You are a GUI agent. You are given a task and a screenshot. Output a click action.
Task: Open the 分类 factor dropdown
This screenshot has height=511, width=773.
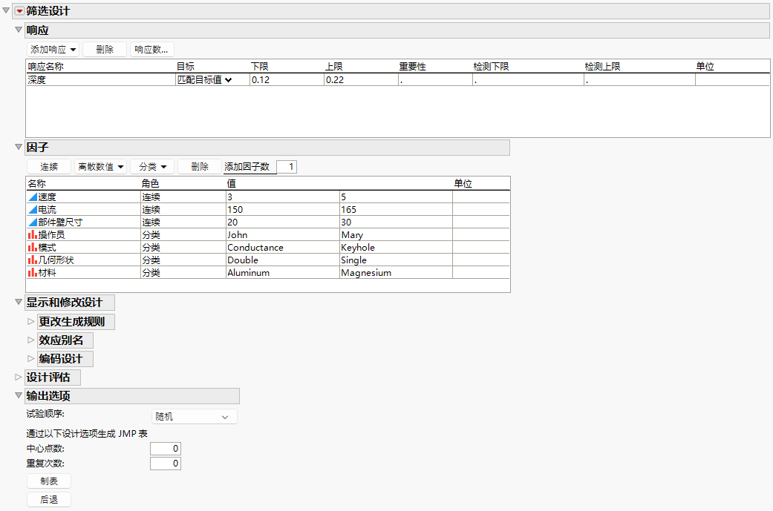tap(152, 167)
